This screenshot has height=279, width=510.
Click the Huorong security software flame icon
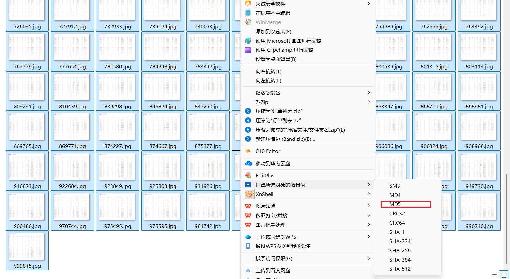coord(248,4)
